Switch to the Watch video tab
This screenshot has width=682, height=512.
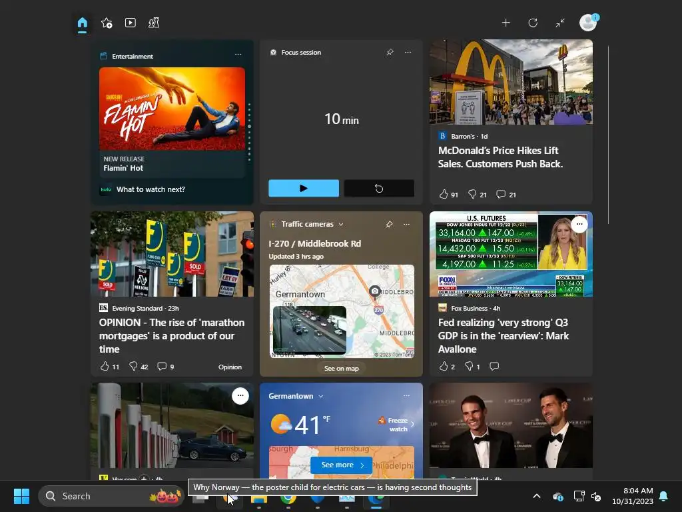[x=130, y=23]
